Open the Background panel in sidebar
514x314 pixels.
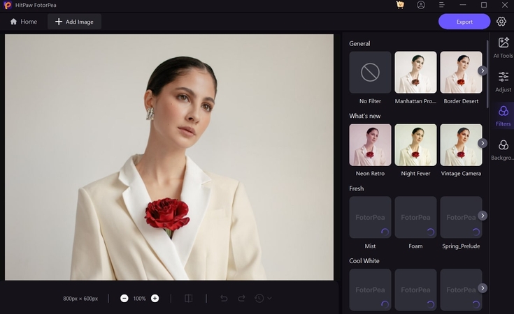tap(503, 149)
